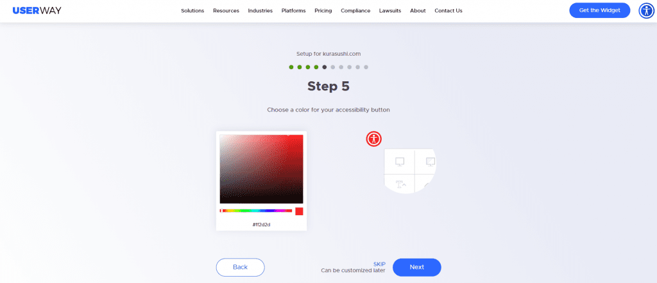Screen dimensions: 657x283
Task: Click the rainbow hue slider
Action: click(x=256, y=211)
